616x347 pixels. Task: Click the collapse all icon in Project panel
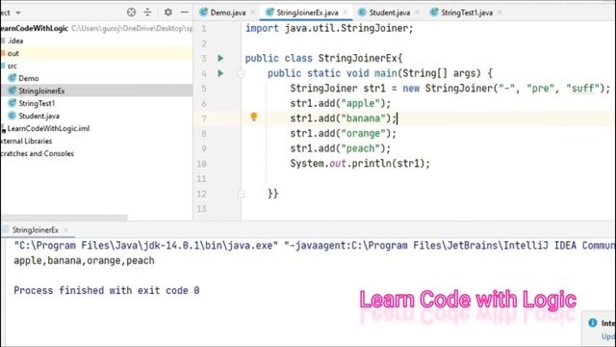pyautogui.click(x=147, y=13)
